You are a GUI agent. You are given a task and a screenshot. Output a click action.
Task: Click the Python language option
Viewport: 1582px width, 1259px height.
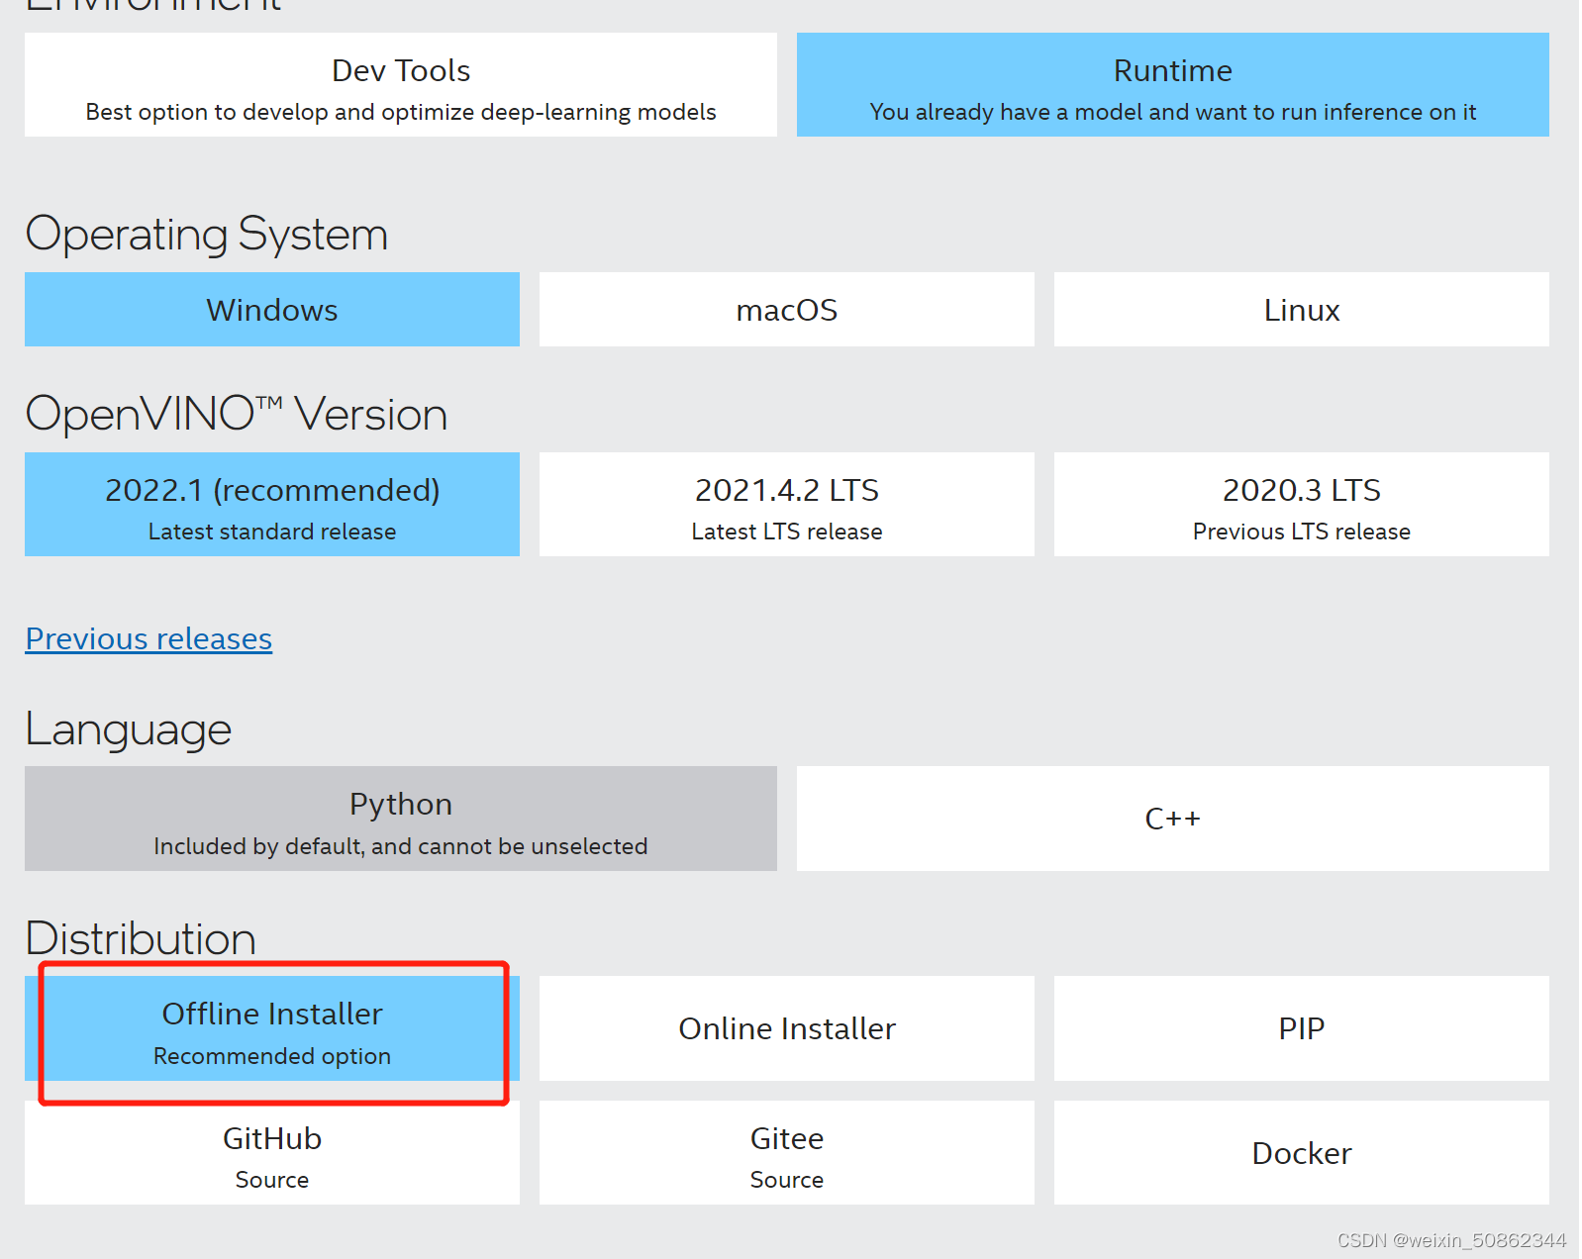tap(401, 819)
